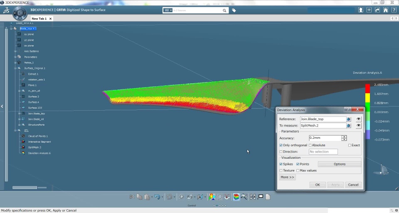
Task: Click selection icon beside To measure field
Action: [x=349, y=126]
